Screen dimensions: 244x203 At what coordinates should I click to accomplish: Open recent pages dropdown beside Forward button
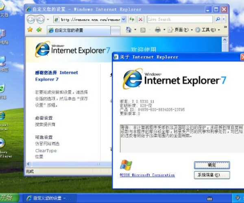pos(48,19)
